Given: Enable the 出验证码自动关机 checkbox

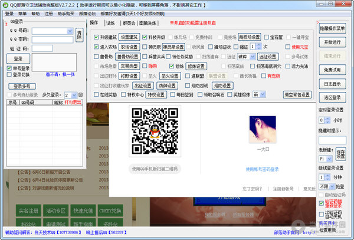Looking at the screenshot, I should click(322, 214).
